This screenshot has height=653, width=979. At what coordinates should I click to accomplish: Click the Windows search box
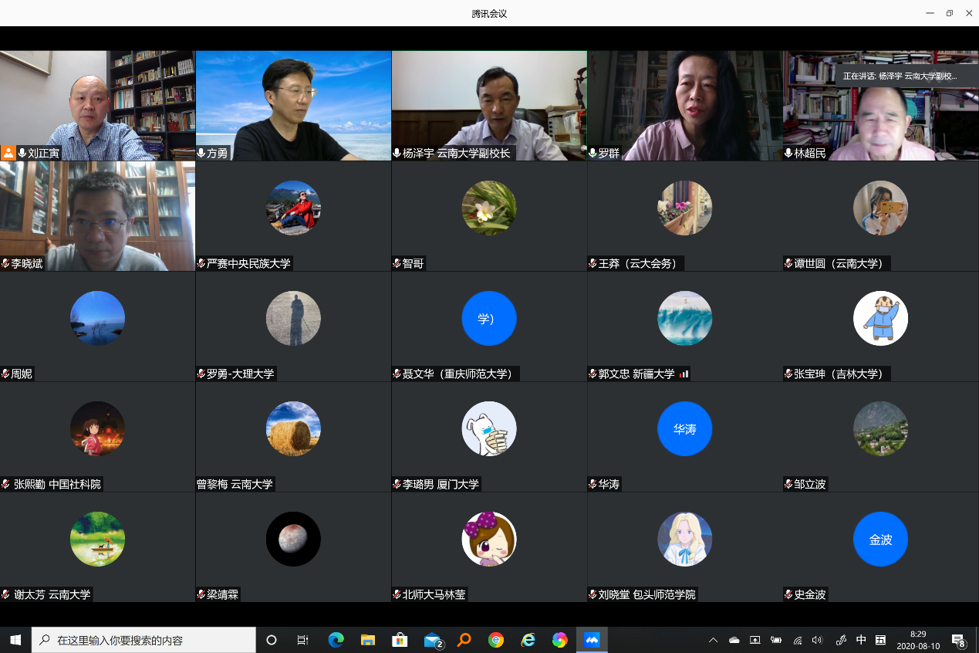(x=143, y=640)
